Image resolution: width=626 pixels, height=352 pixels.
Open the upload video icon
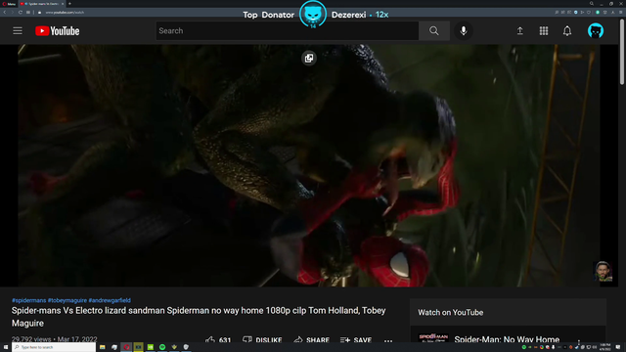pyautogui.click(x=519, y=30)
